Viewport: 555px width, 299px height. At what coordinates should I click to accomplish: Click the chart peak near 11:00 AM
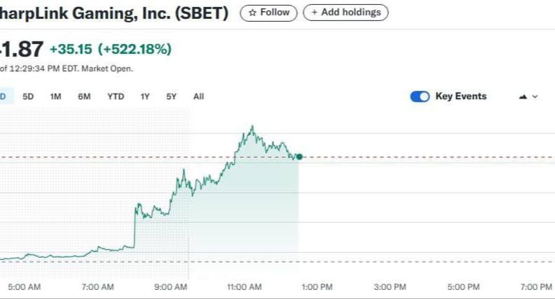(251, 127)
